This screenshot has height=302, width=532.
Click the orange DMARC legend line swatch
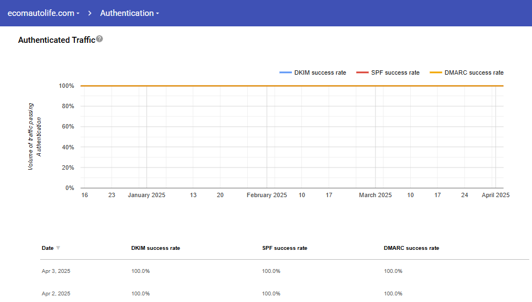(436, 72)
